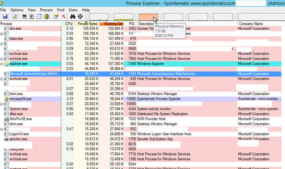Click the 'Distributed File System Replication' description
This screenshot has height=169, width=285.
click(162, 114)
